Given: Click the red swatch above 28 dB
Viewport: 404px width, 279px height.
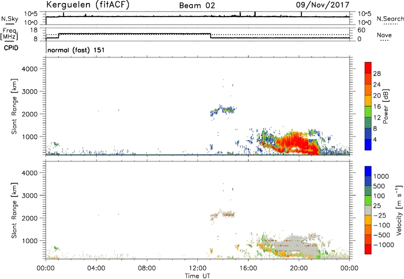Looking at the screenshot, I should pos(368,68).
